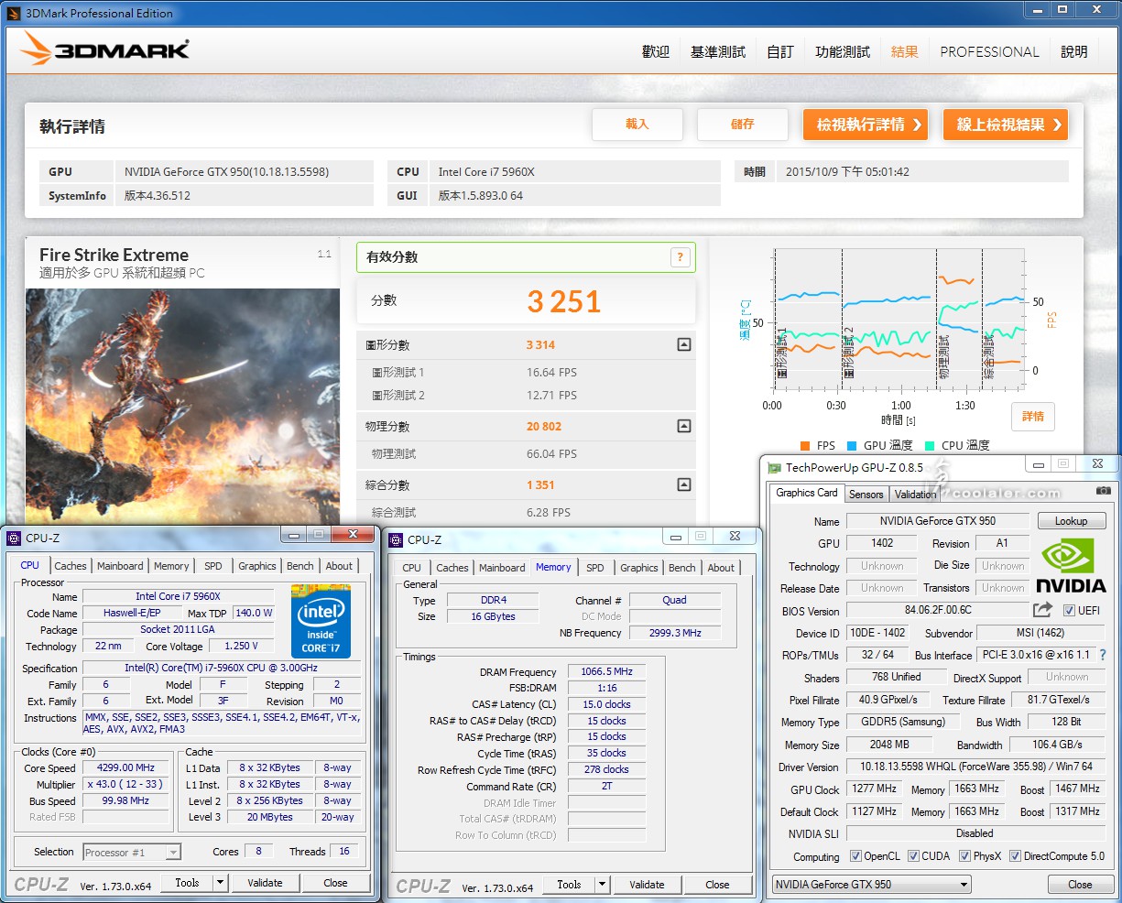1122x903 pixels.
Task: Click the NVIDIA logo in GPU-Z
Action: (x=1070, y=564)
